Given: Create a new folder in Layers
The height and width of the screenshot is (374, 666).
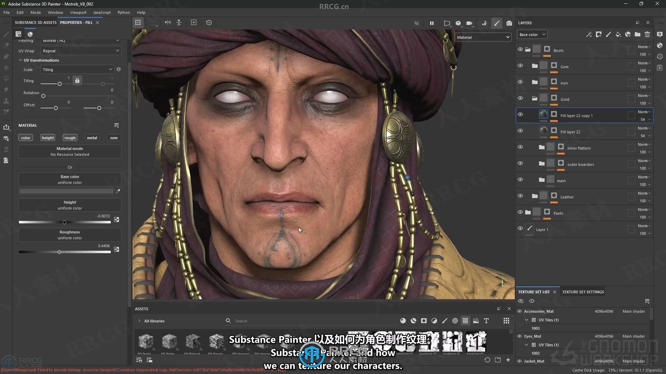Looking at the screenshot, I should (x=638, y=34).
